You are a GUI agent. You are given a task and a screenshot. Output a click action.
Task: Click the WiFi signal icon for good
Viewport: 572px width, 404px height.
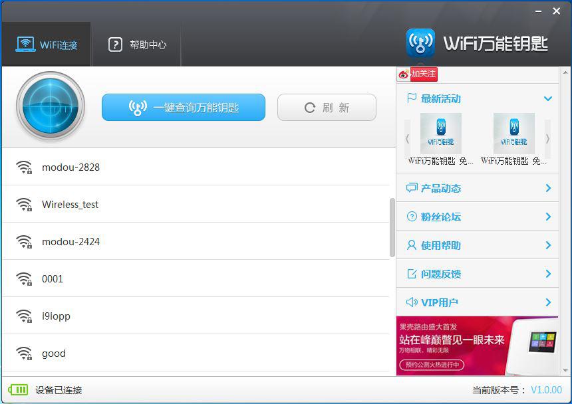[x=24, y=353]
